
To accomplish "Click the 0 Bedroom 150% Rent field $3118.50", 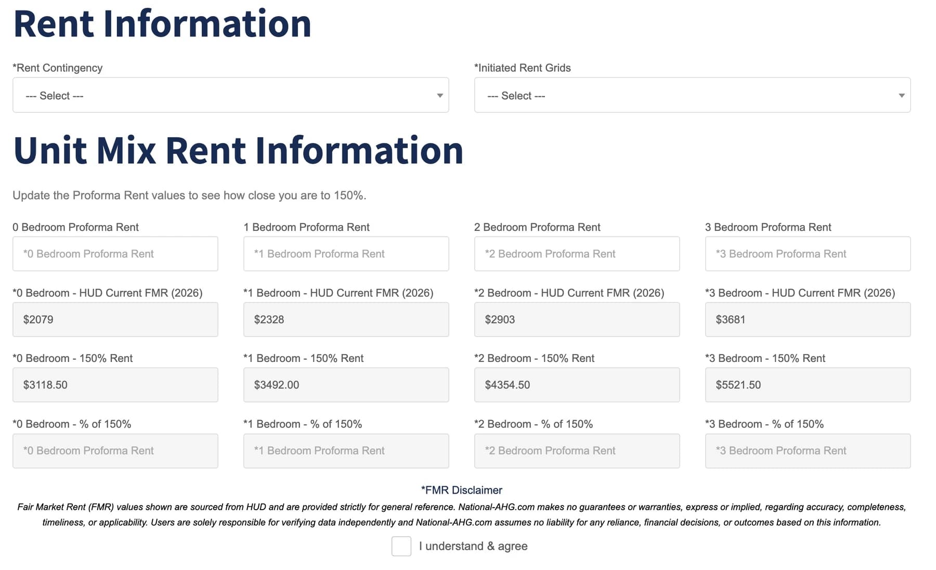I will pos(115,385).
